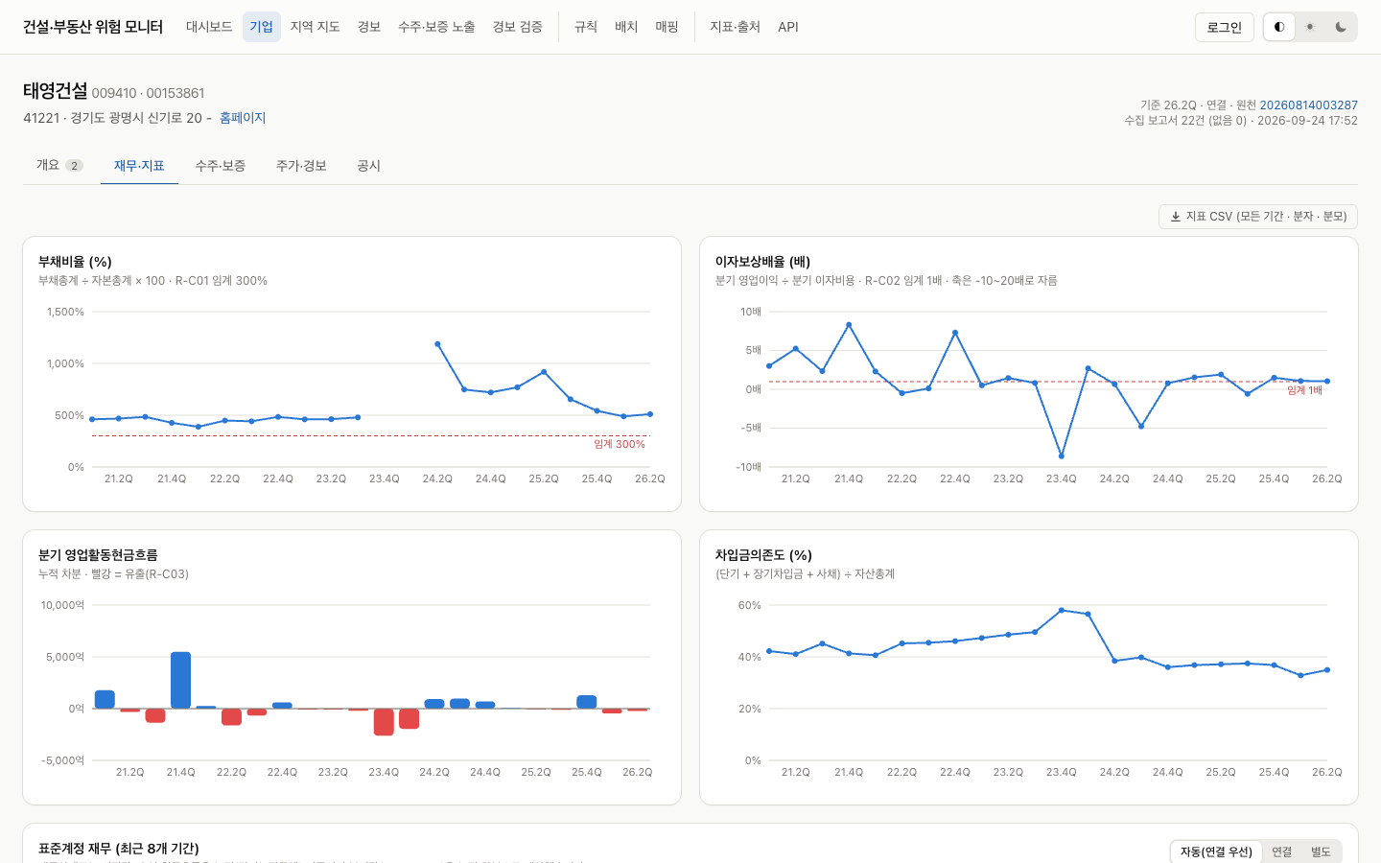Image resolution: width=1381 pixels, height=863 pixels.
Task: Open the 매핑 nav item
Action: pos(667,27)
